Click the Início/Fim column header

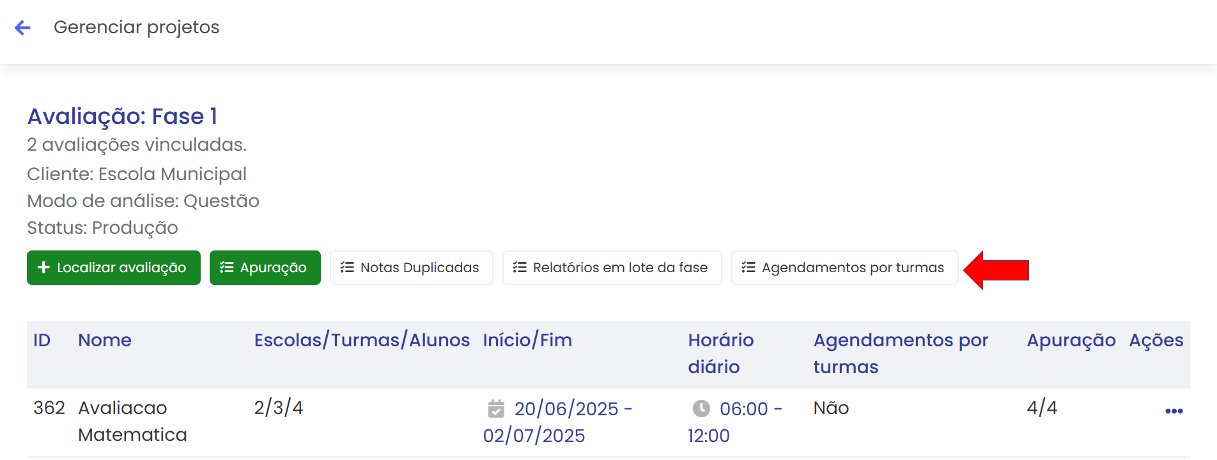(527, 340)
